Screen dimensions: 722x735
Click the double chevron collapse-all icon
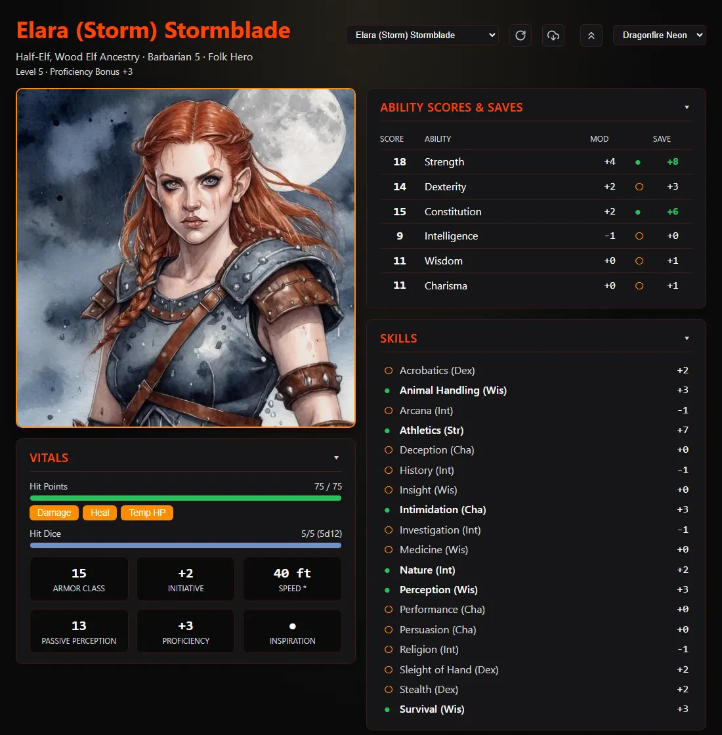pos(591,35)
